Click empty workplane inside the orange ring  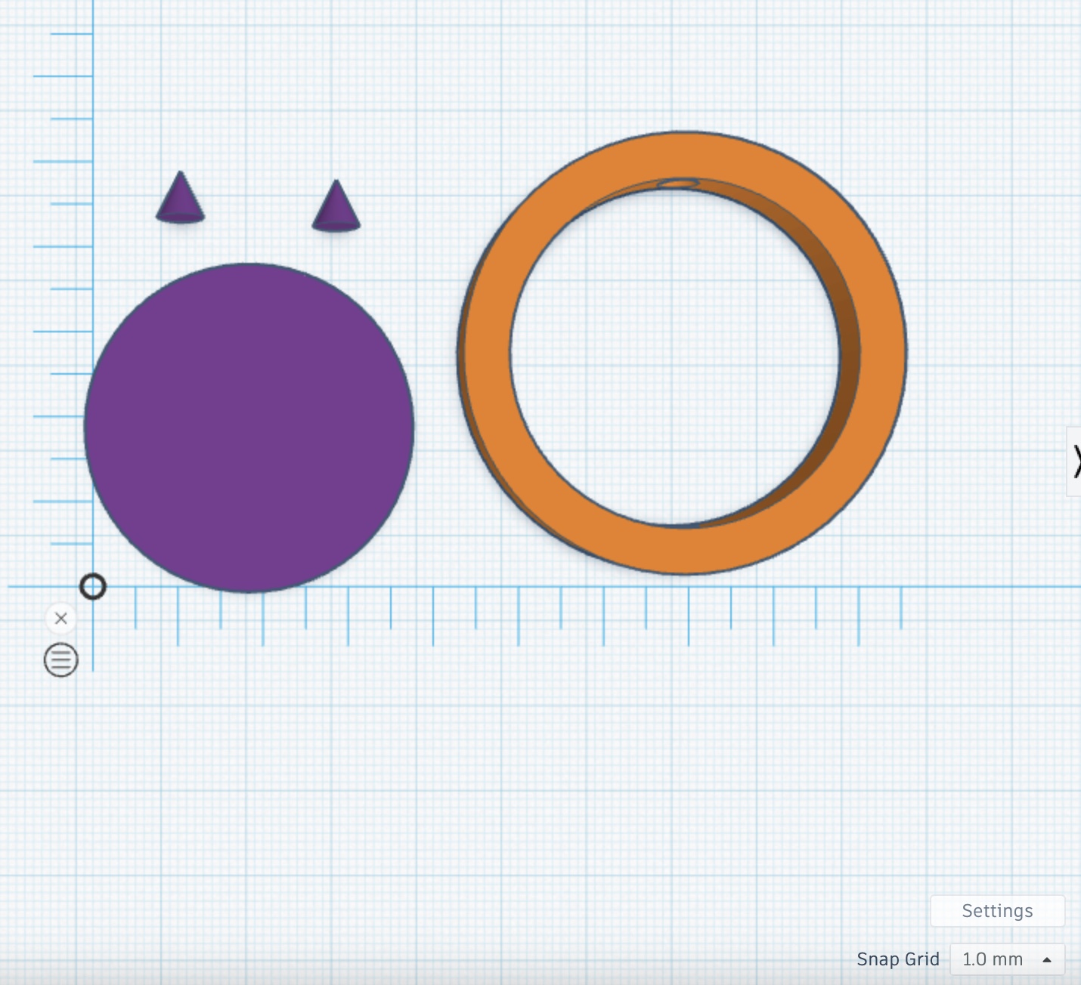673,355
